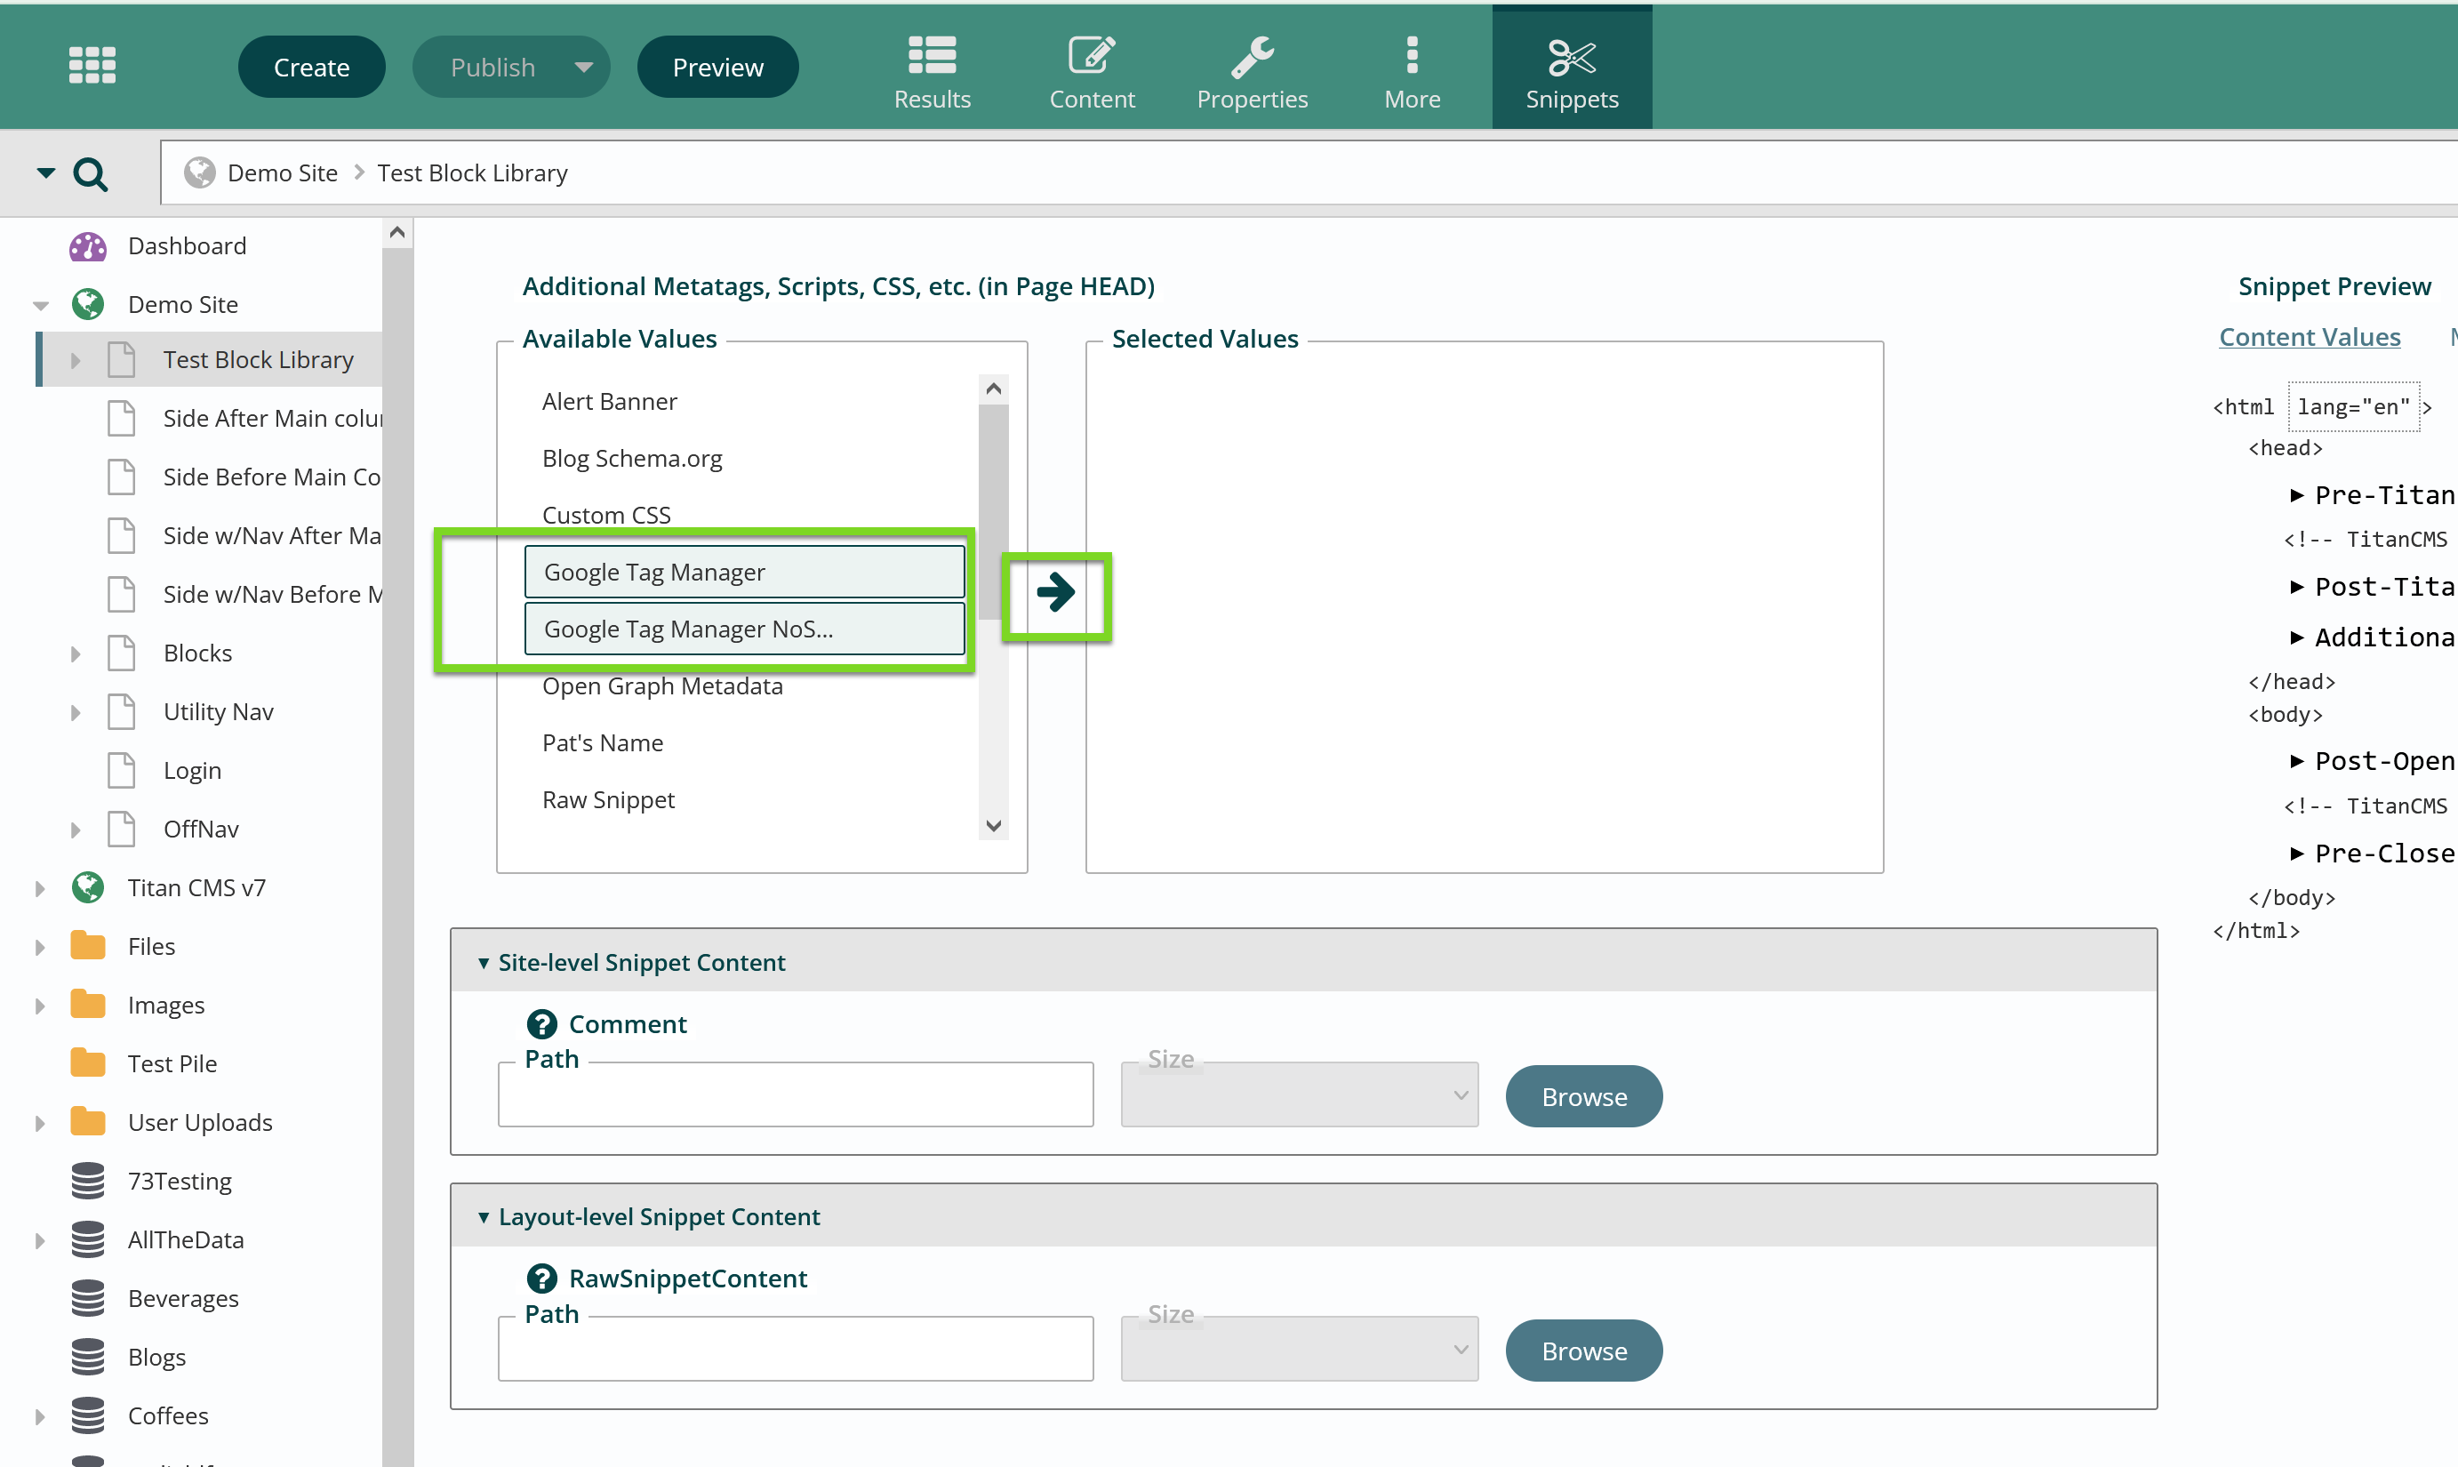The height and width of the screenshot is (1467, 2458).
Task: Expand the Pre-Titan snippet preview node
Action: (x=2297, y=495)
